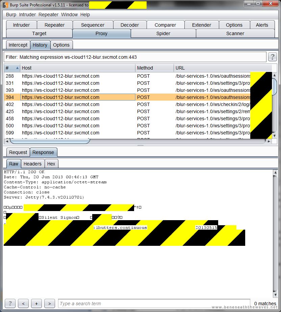Switch to the Spider tab
This screenshot has width=281, height=312.
coord(163,33)
